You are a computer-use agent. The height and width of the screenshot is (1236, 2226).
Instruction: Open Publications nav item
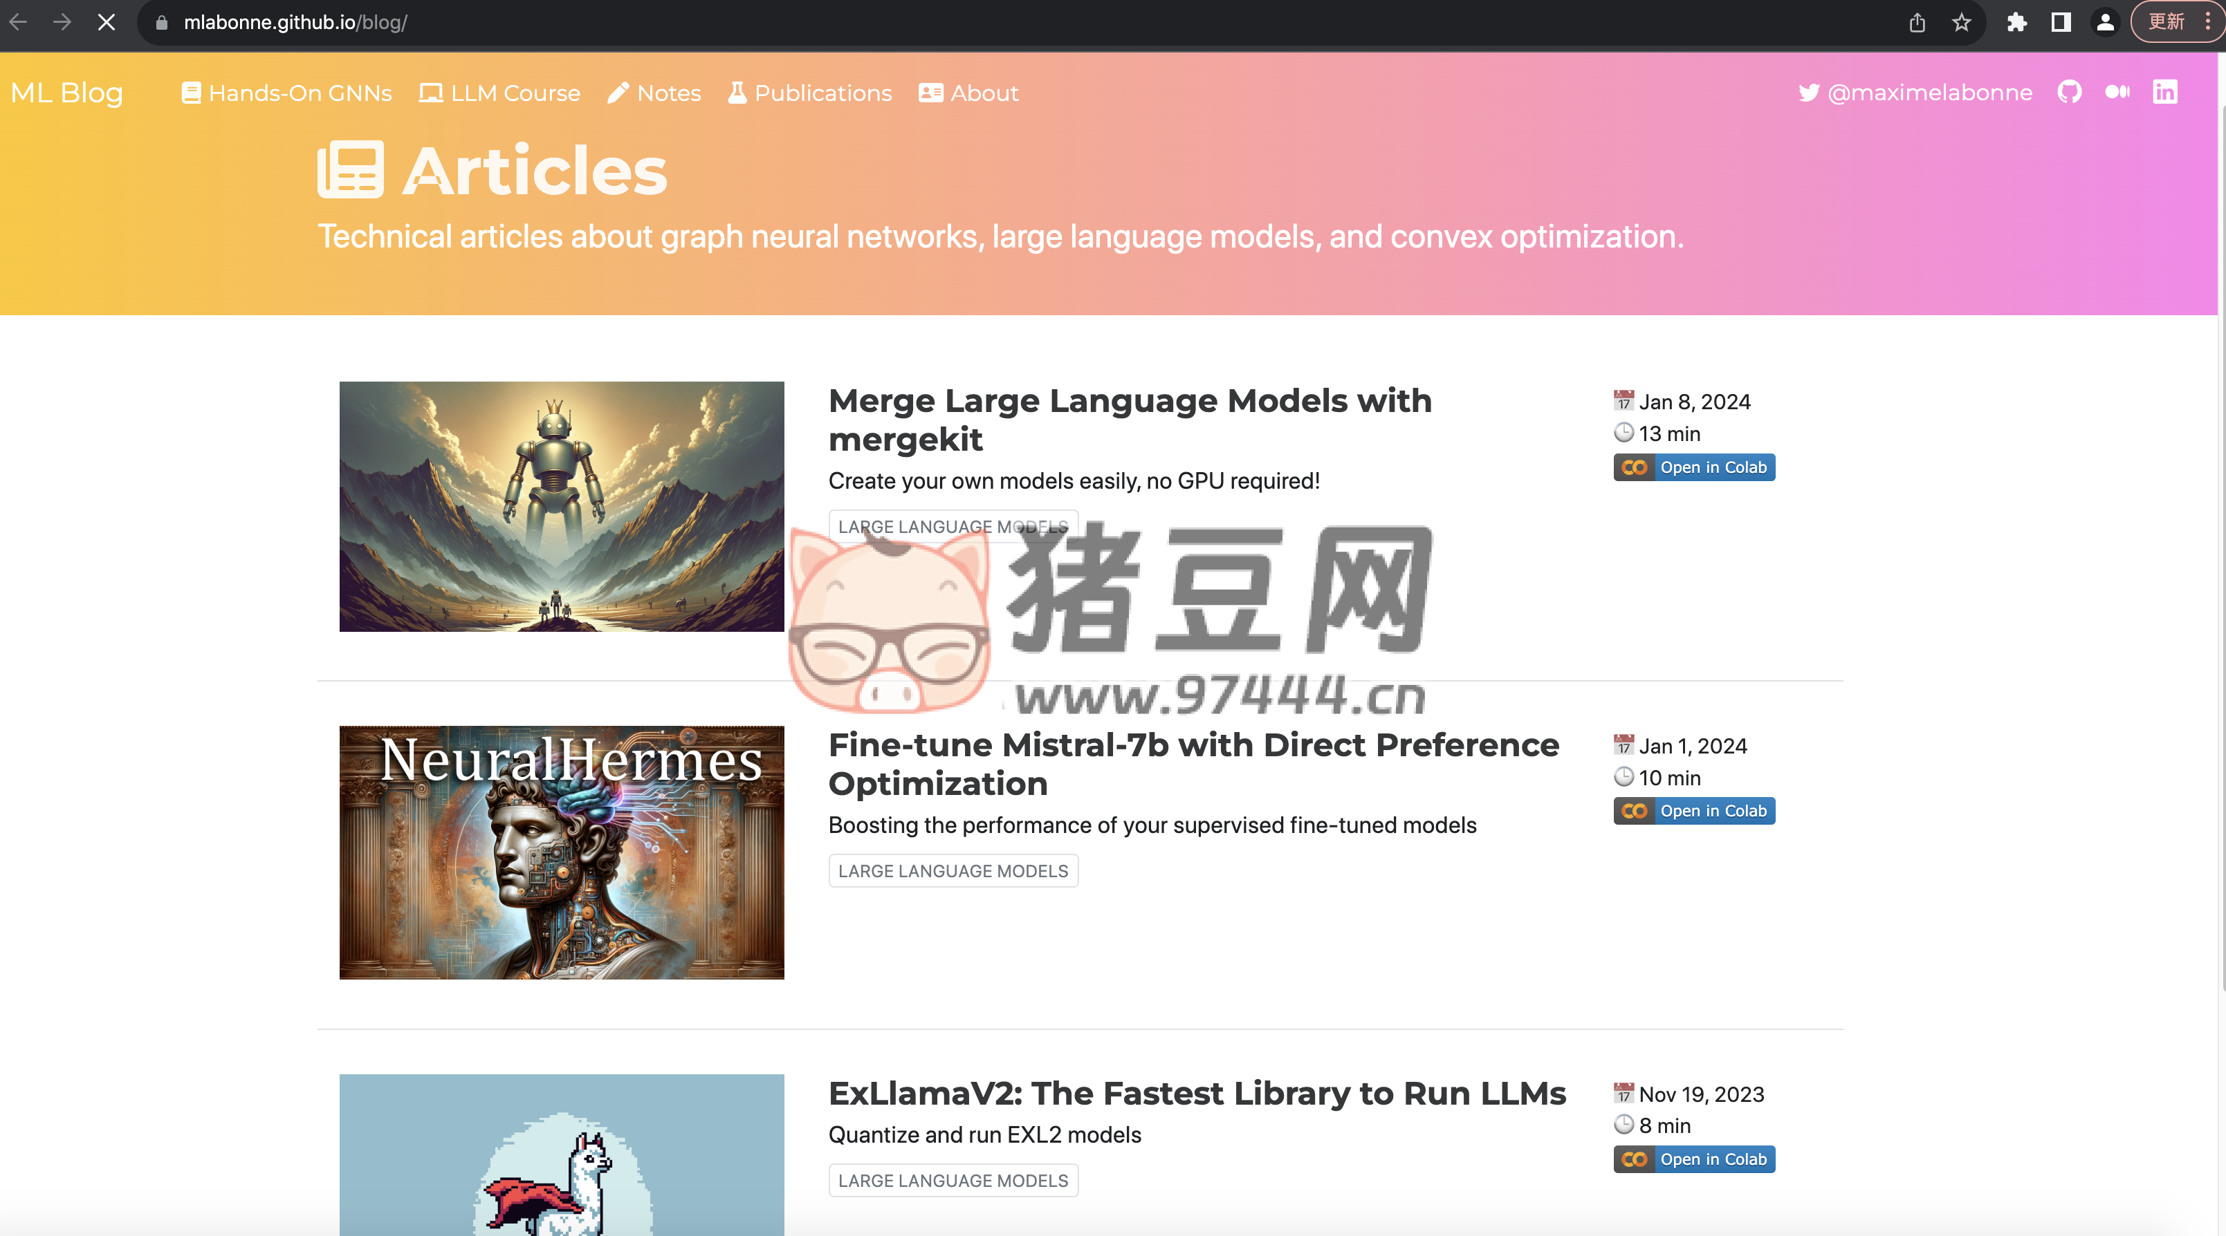pyautogui.click(x=810, y=93)
